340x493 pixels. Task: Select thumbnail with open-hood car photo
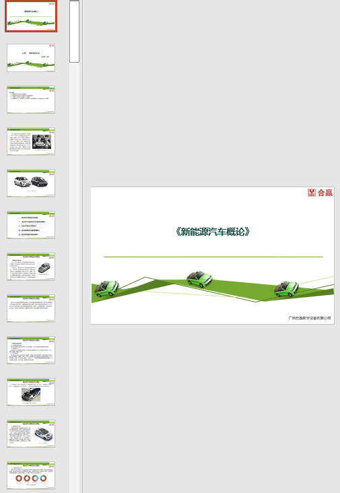point(31,393)
